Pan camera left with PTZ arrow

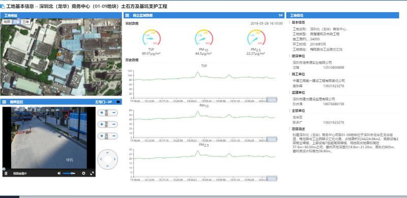point(101,159)
